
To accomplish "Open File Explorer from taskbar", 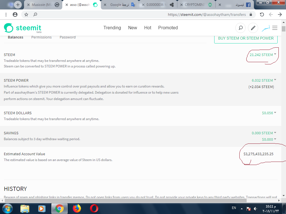I will click(x=25, y=208).
